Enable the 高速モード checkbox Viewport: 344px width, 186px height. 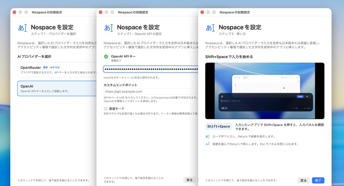pos(106,109)
